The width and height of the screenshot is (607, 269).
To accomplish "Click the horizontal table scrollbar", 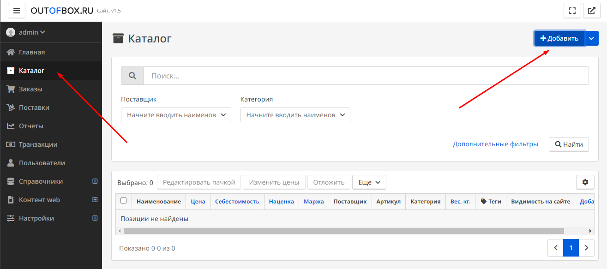I will coord(343,231).
